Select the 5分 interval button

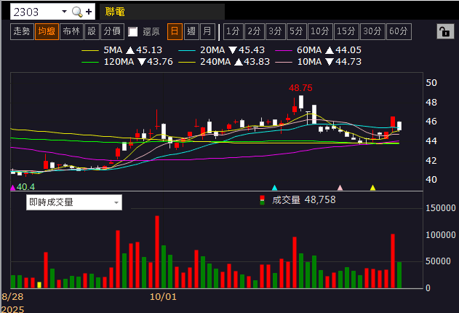pos(295,31)
